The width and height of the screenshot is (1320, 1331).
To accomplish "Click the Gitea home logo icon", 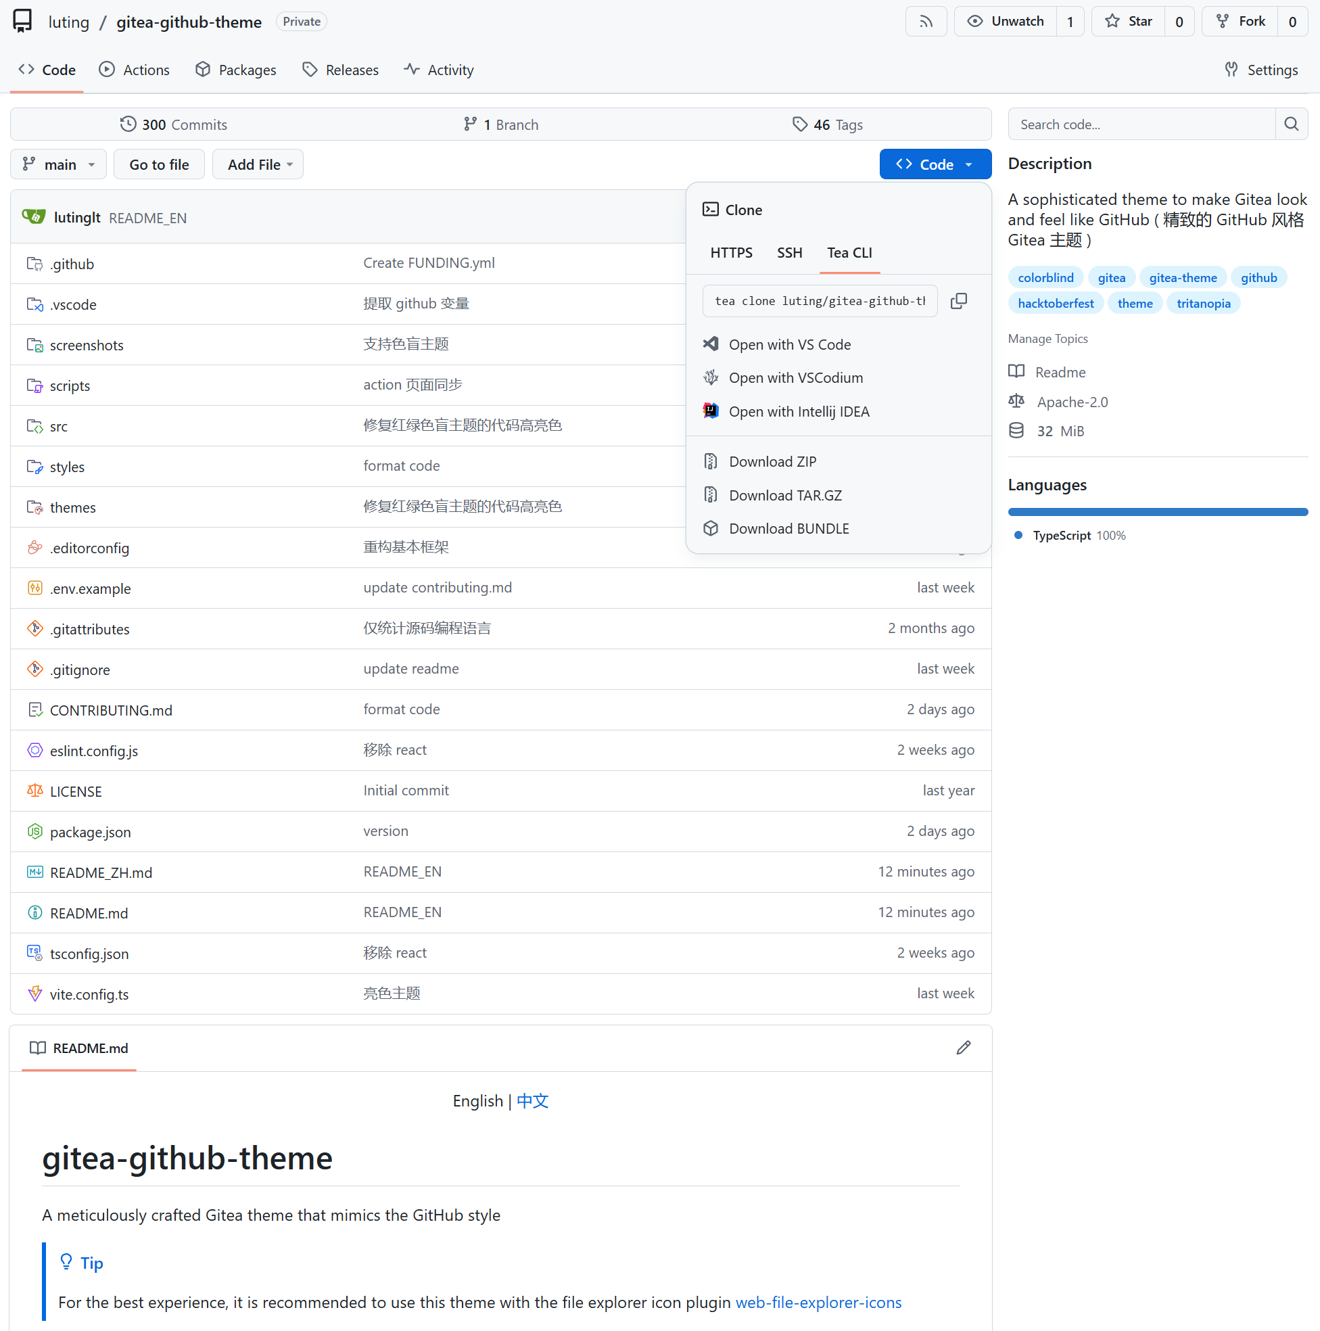I will [23, 22].
